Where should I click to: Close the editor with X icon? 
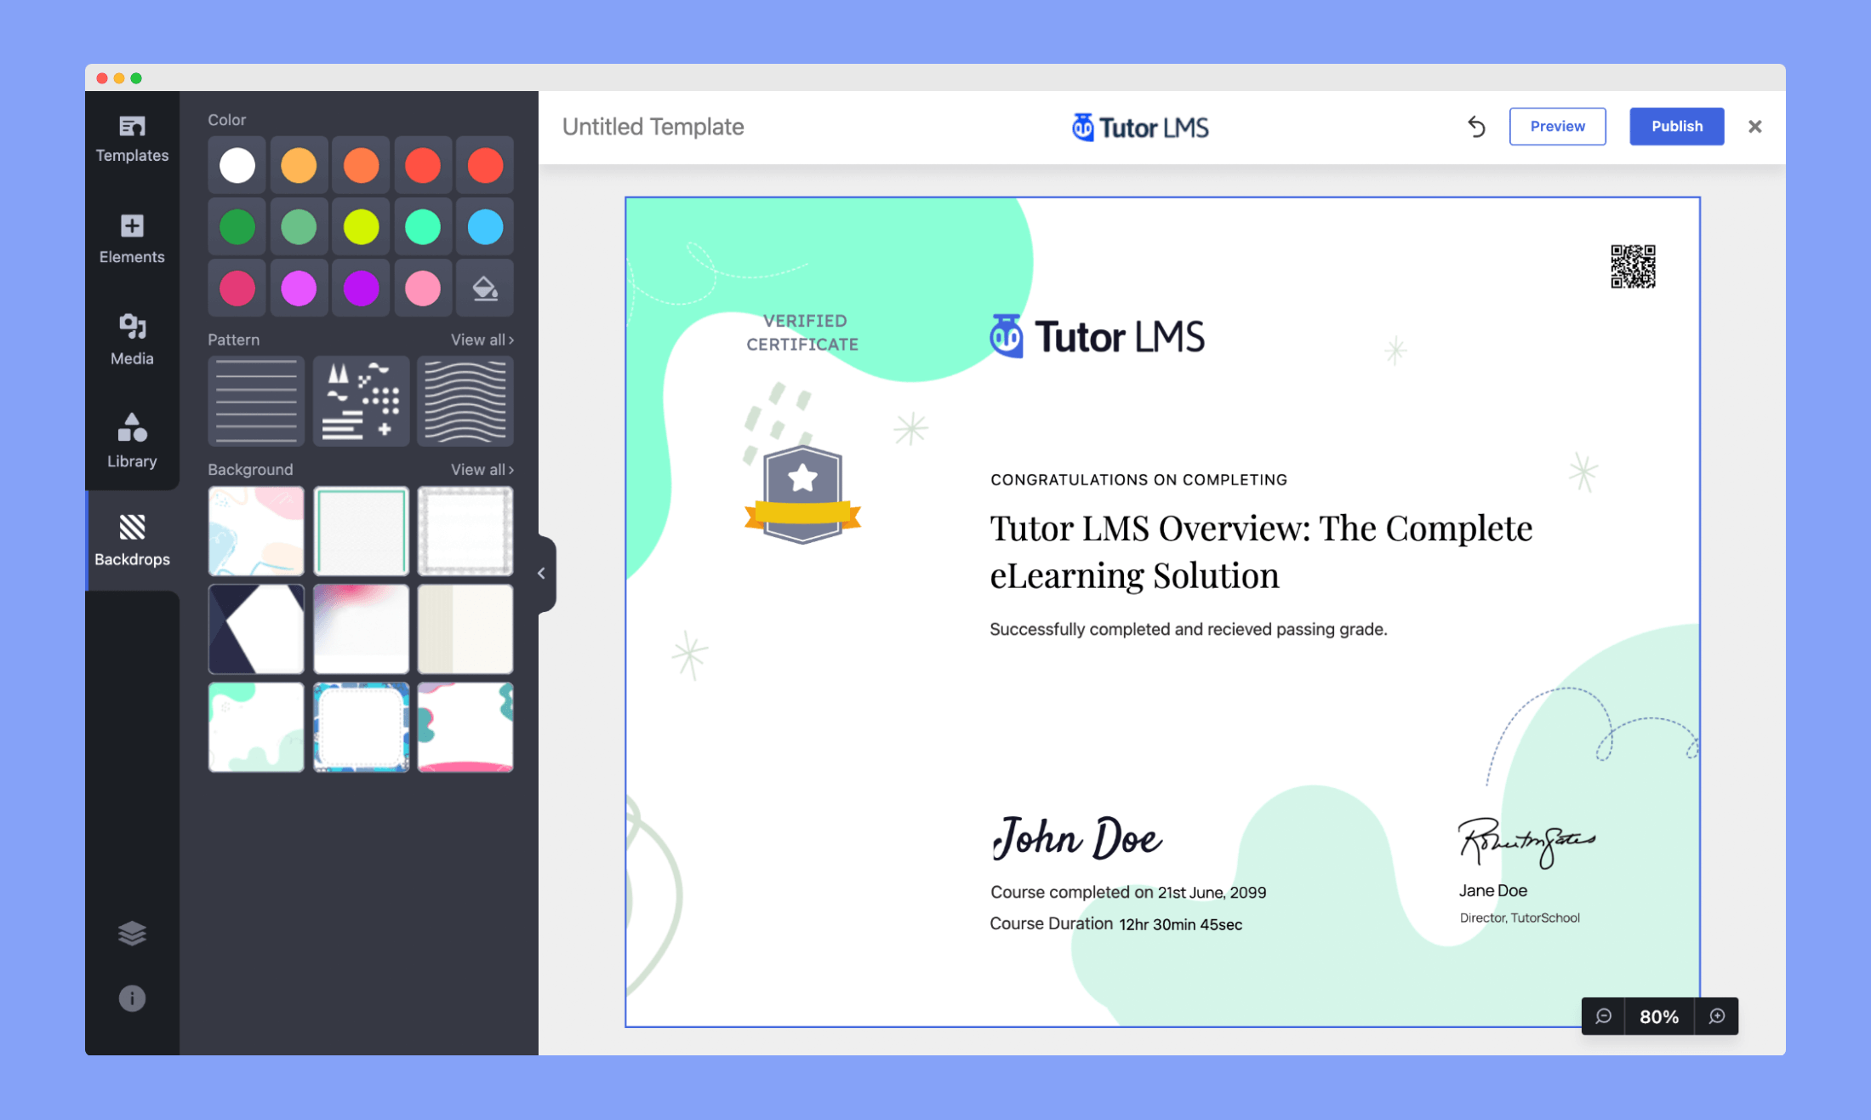click(x=1754, y=127)
